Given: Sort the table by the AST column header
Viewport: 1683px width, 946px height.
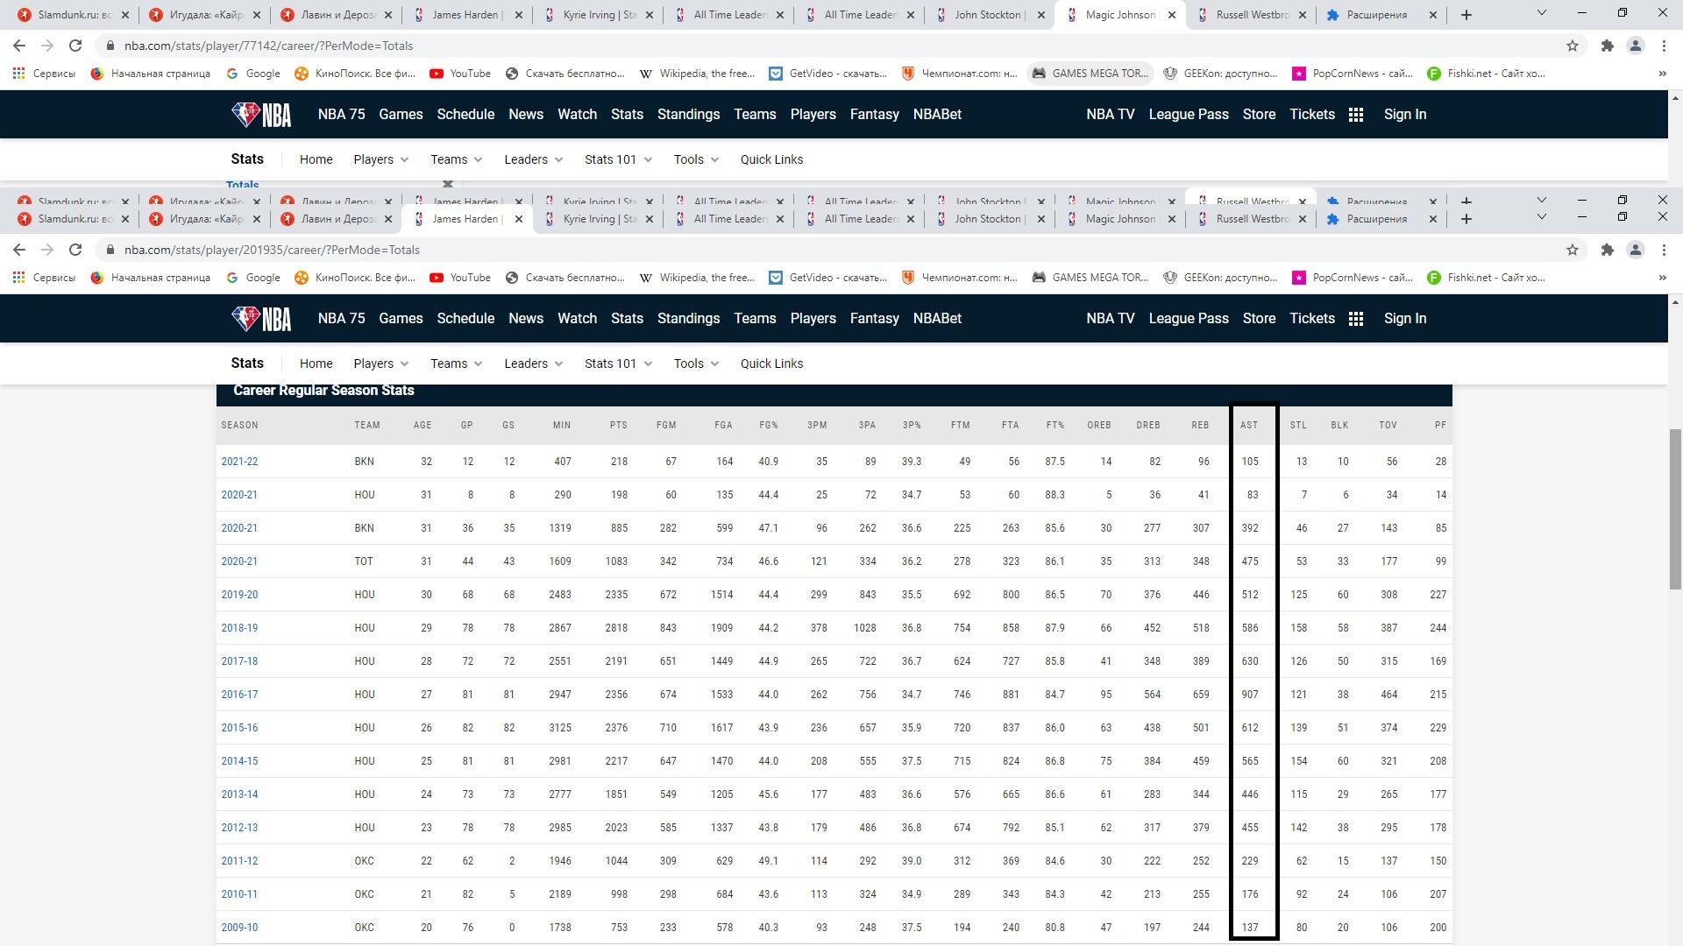Looking at the screenshot, I should point(1249,425).
